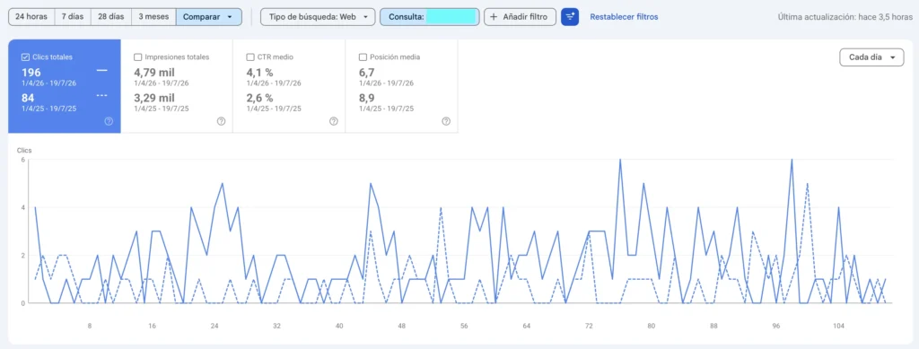Click the 8,9 average position value
Screen dimensions: 919x349
pyautogui.click(x=366, y=98)
